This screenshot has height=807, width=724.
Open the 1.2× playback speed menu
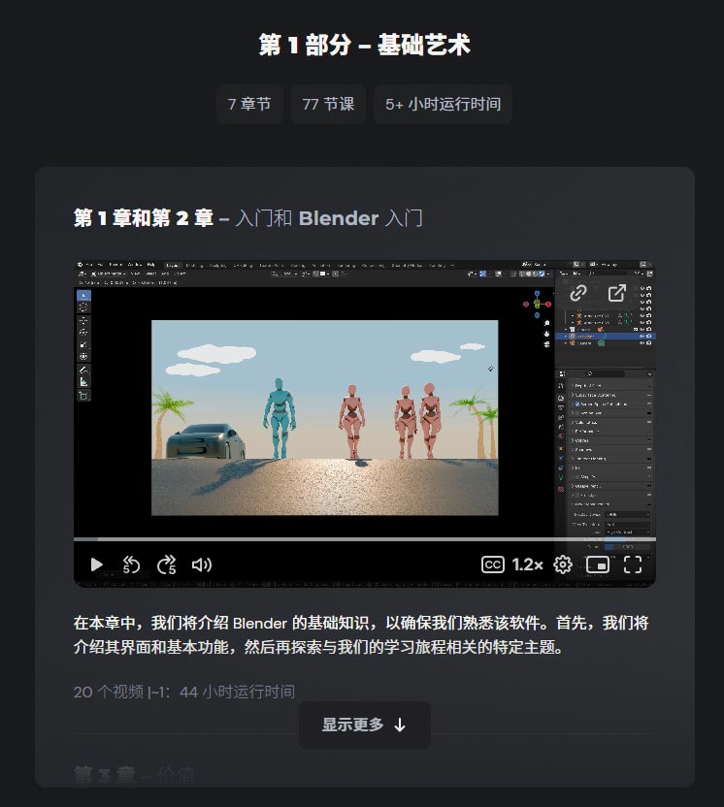(x=528, y=565)
